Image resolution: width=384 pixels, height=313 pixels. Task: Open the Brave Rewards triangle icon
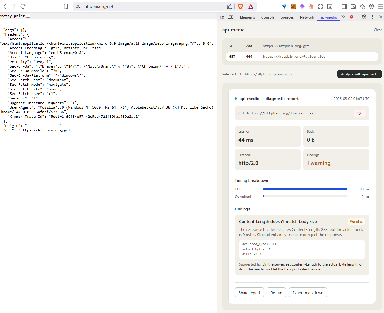[251, 6]
